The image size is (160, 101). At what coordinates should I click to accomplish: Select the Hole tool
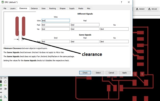(1, 89)
